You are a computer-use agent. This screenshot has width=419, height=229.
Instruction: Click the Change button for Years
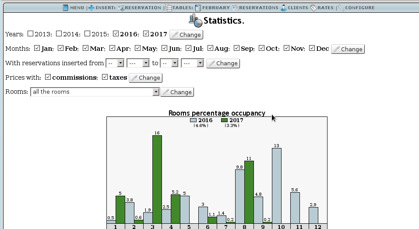(186, 35)
